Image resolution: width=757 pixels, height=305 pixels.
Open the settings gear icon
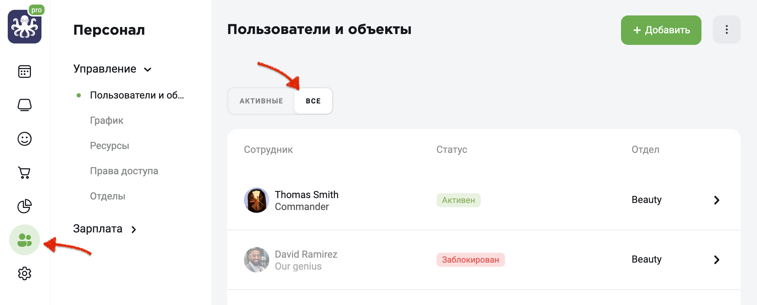point(25,273)
